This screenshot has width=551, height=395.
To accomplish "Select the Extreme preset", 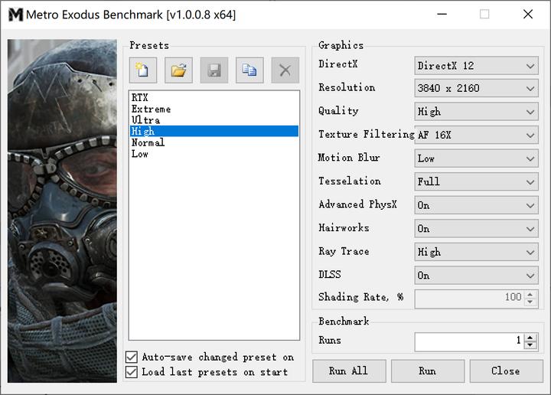I will coord(151,109).
